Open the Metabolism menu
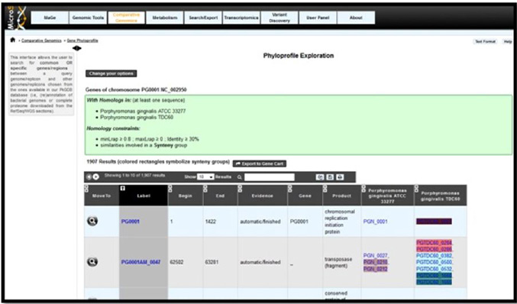 tap(164, 18)
